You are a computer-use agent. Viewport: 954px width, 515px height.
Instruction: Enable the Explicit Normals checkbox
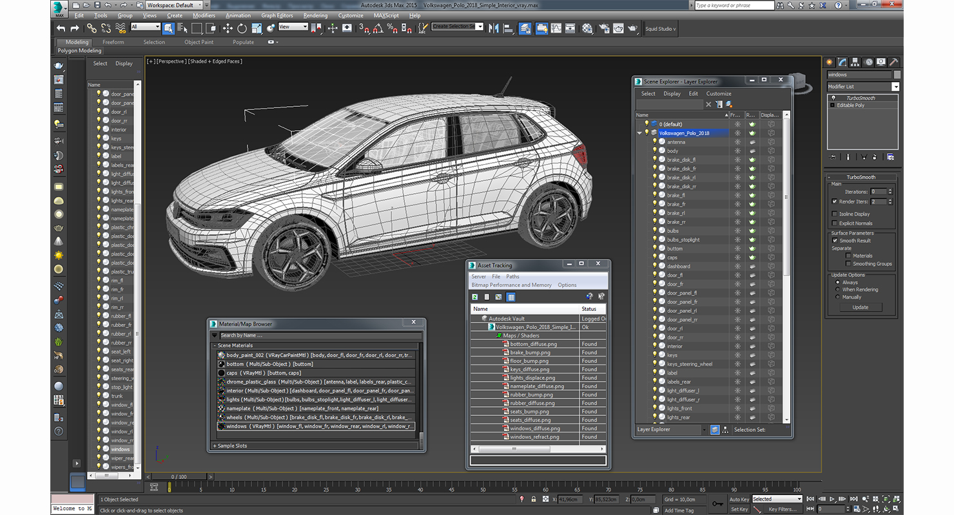click(x=835, y=223)
